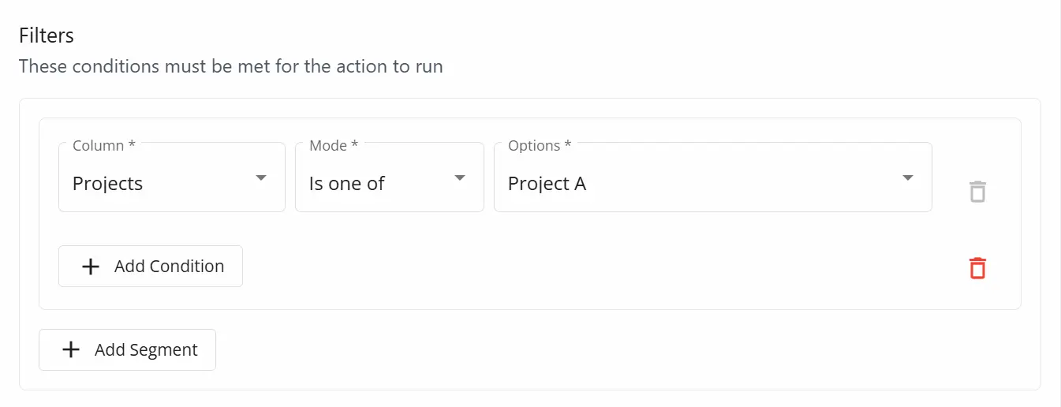Expand the Mode dropdown arrow
Image resolution: width=1061 pixels, height=407 pixels.
coord(460,178)
